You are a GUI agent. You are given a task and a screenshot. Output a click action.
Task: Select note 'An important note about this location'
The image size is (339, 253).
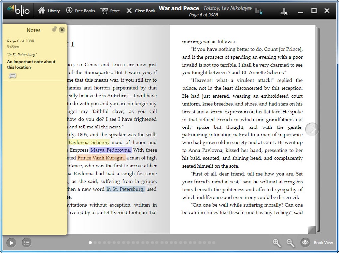(31, 64)
